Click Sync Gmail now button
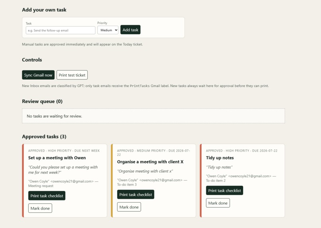Image resolution: width=321 pixels, height=228 pixels. [38, 75]
